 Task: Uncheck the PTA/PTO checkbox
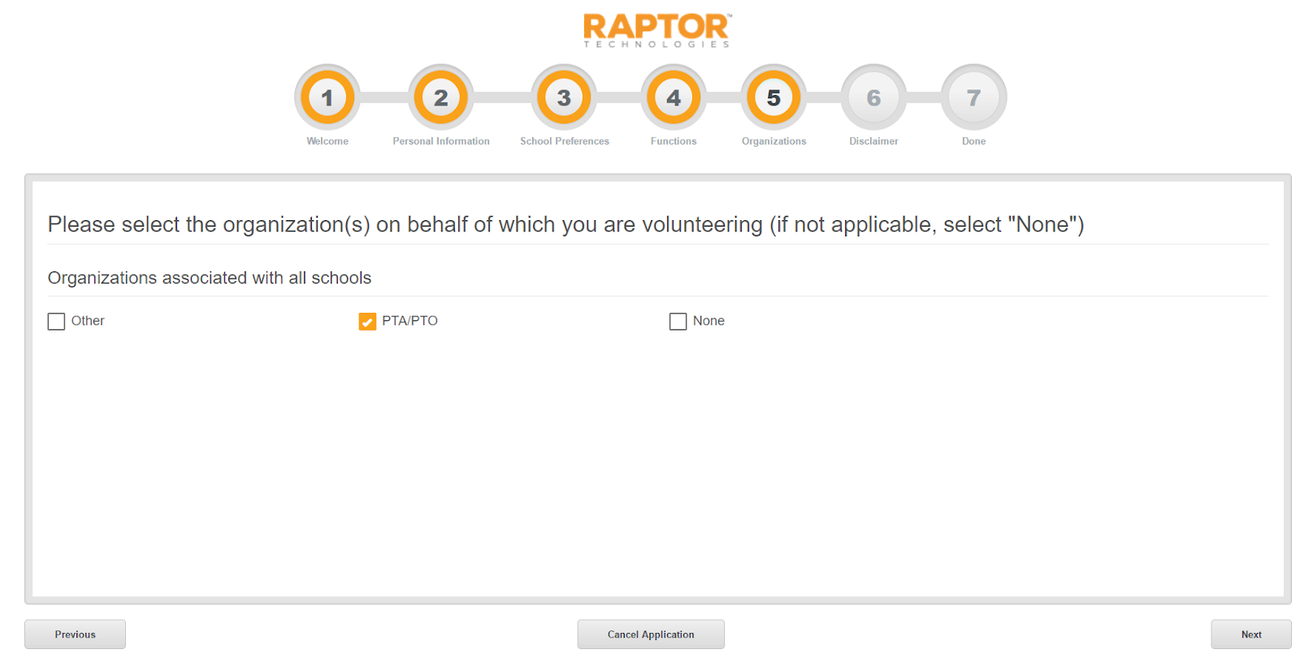367,322
